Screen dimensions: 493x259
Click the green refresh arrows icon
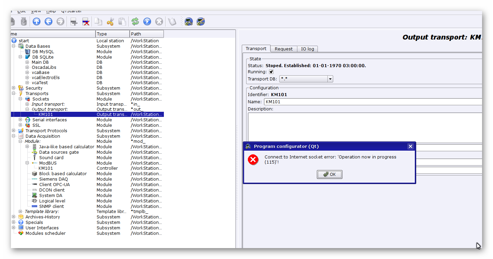coord(135,22)
